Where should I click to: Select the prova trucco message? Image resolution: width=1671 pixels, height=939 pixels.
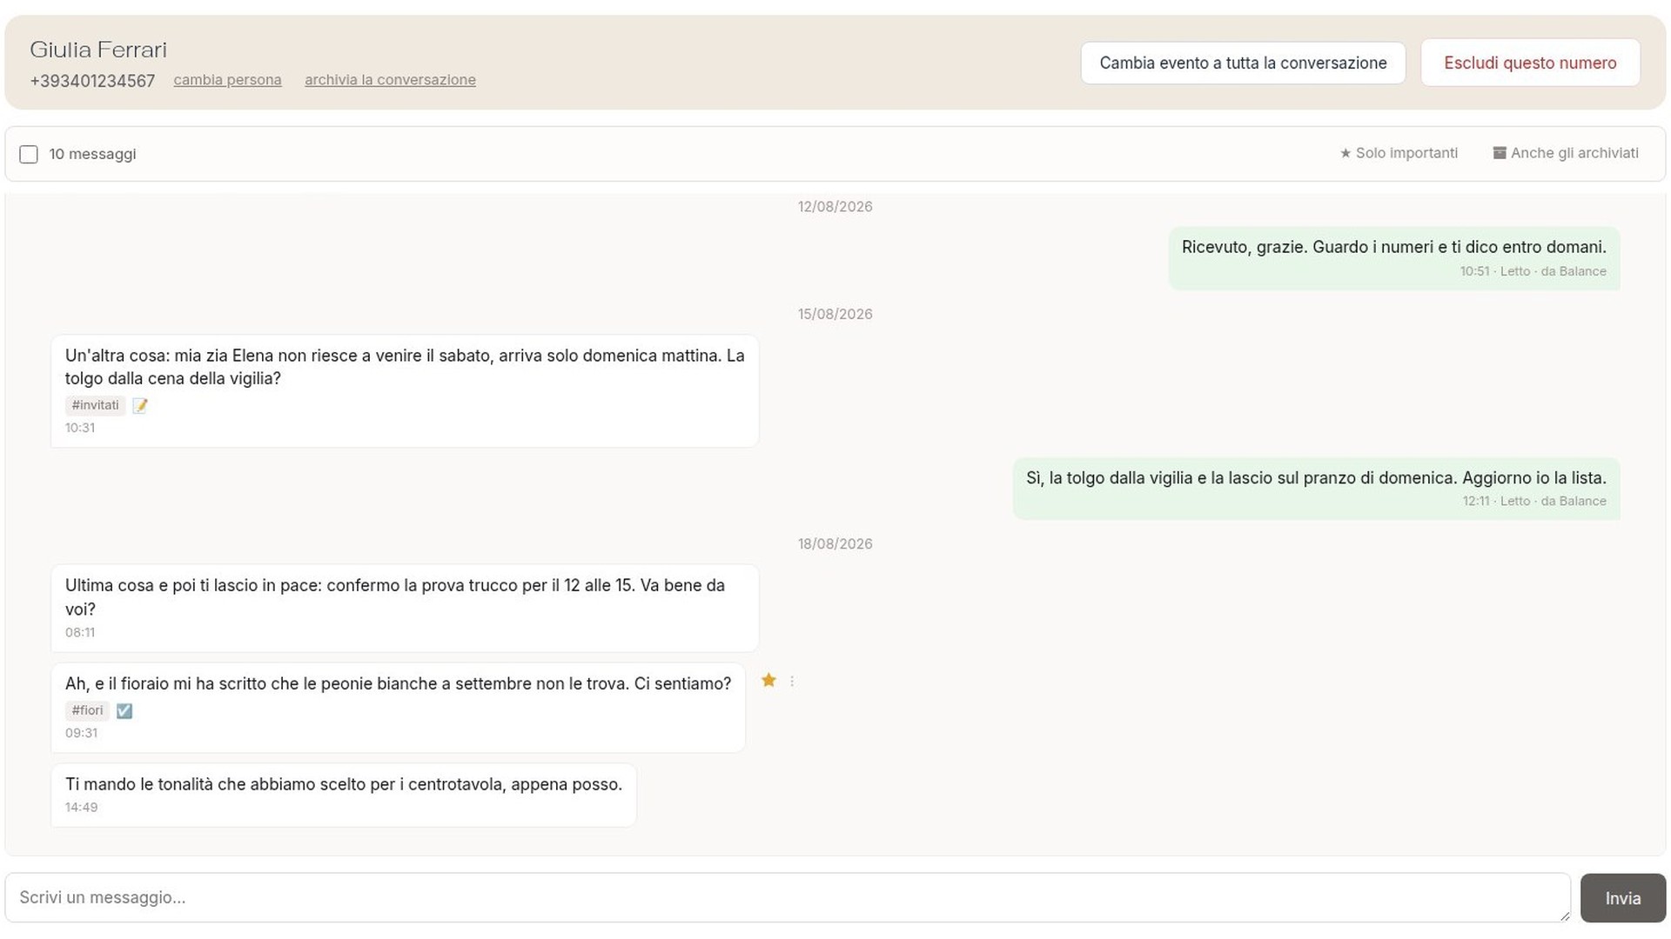point(405,609)
